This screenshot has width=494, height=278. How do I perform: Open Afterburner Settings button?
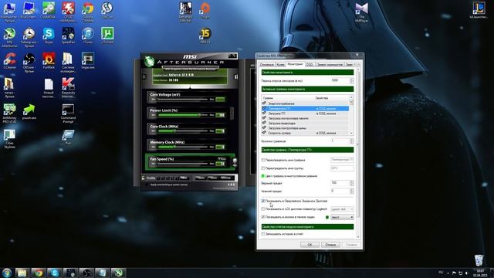coord(226,178)
